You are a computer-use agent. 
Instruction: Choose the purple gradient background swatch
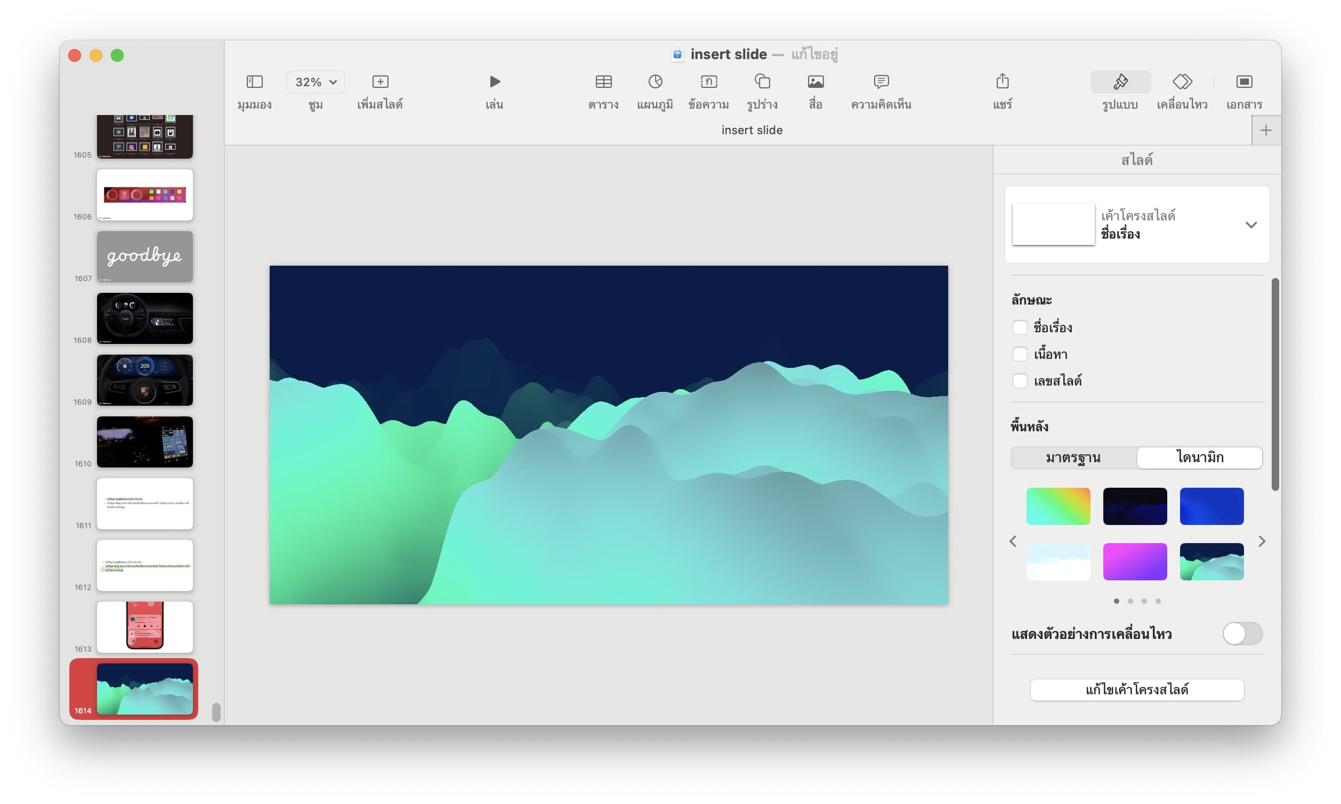pos(1134,561)
